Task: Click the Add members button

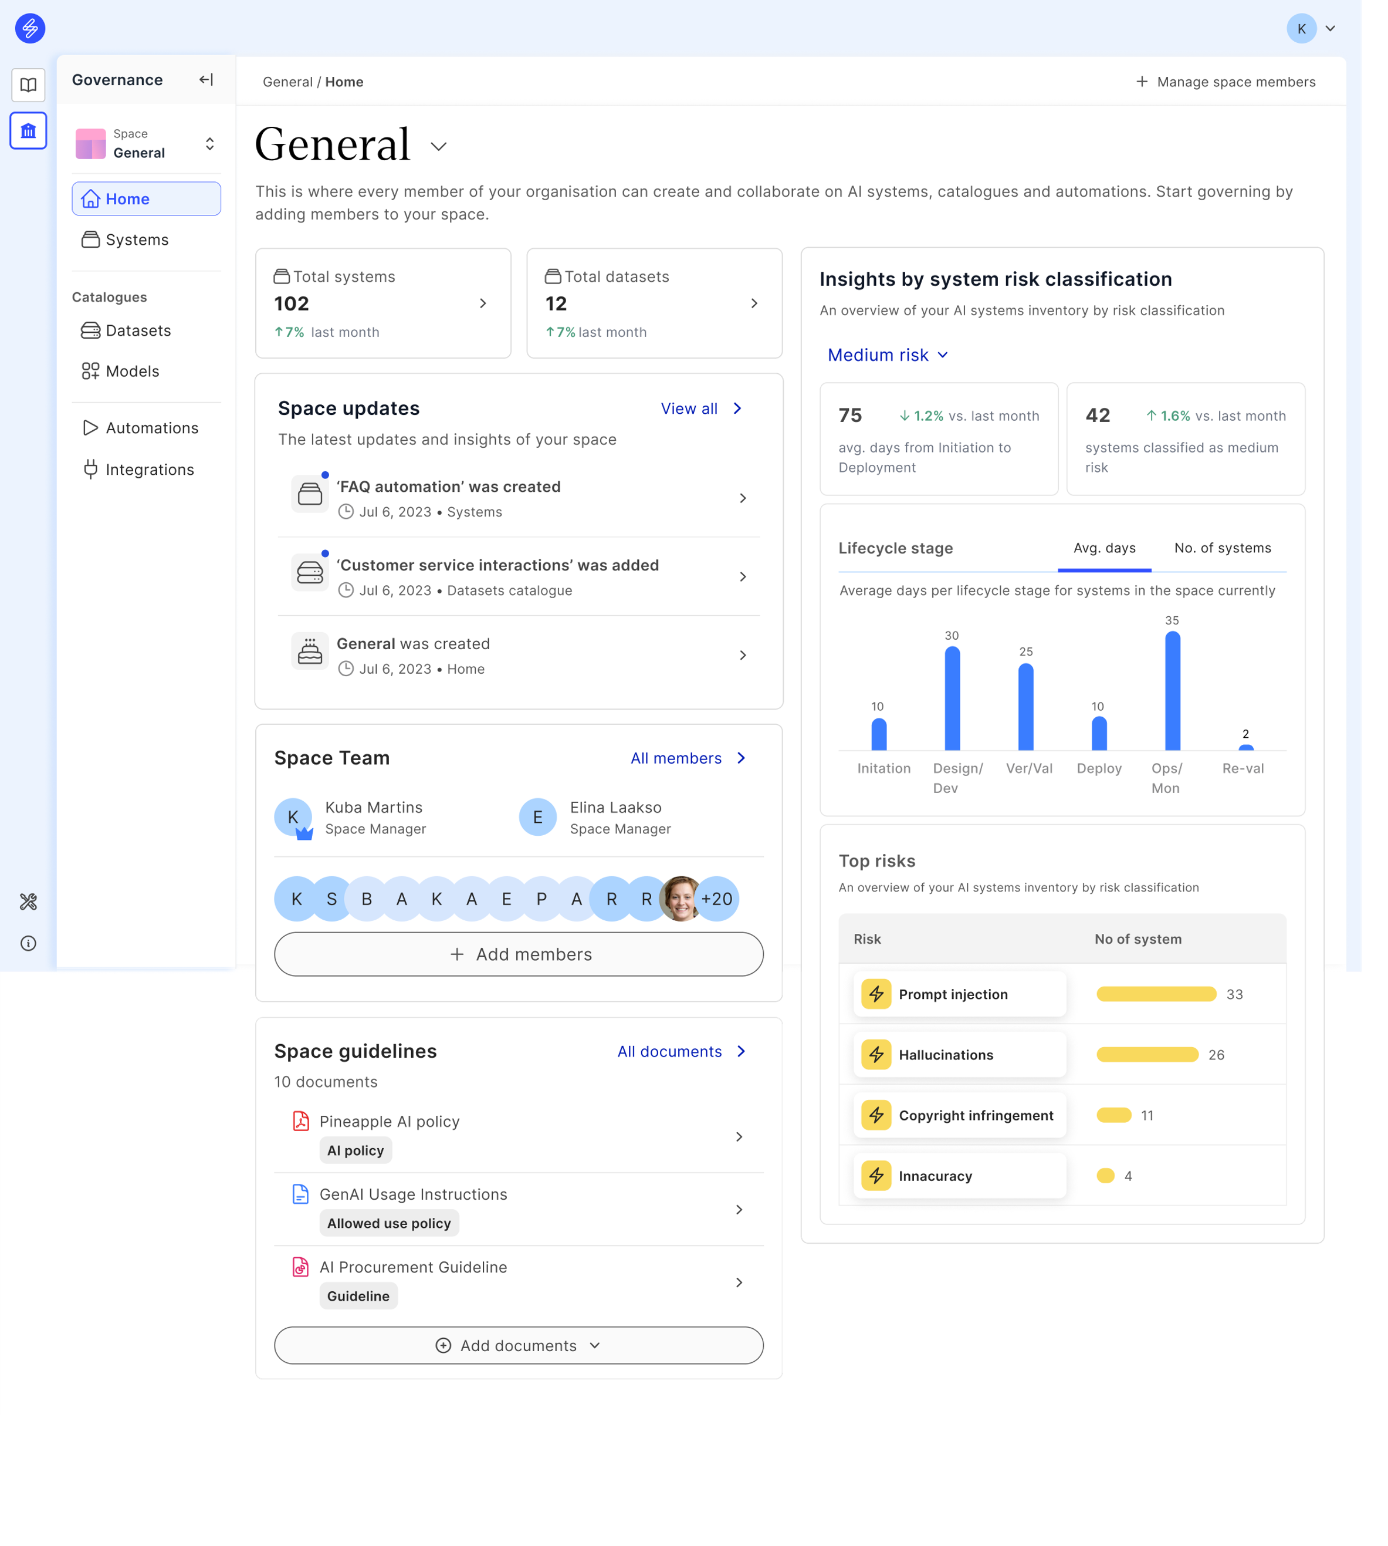Action: coord(519,954)
